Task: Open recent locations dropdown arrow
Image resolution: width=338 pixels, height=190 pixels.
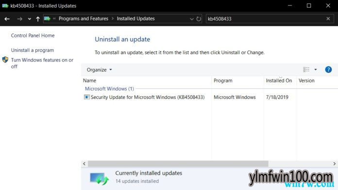Action: [29, 19]
